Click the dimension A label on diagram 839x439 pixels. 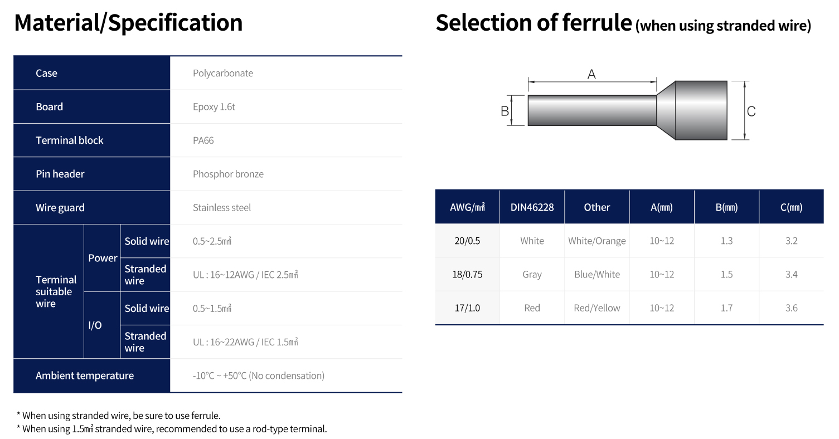592,74
